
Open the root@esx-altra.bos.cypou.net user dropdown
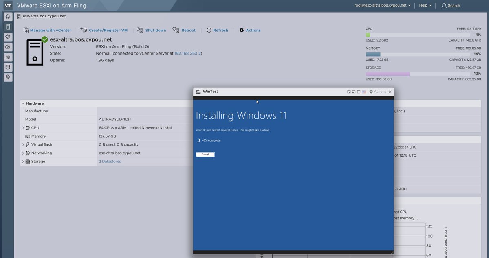[x=382, y=5]
